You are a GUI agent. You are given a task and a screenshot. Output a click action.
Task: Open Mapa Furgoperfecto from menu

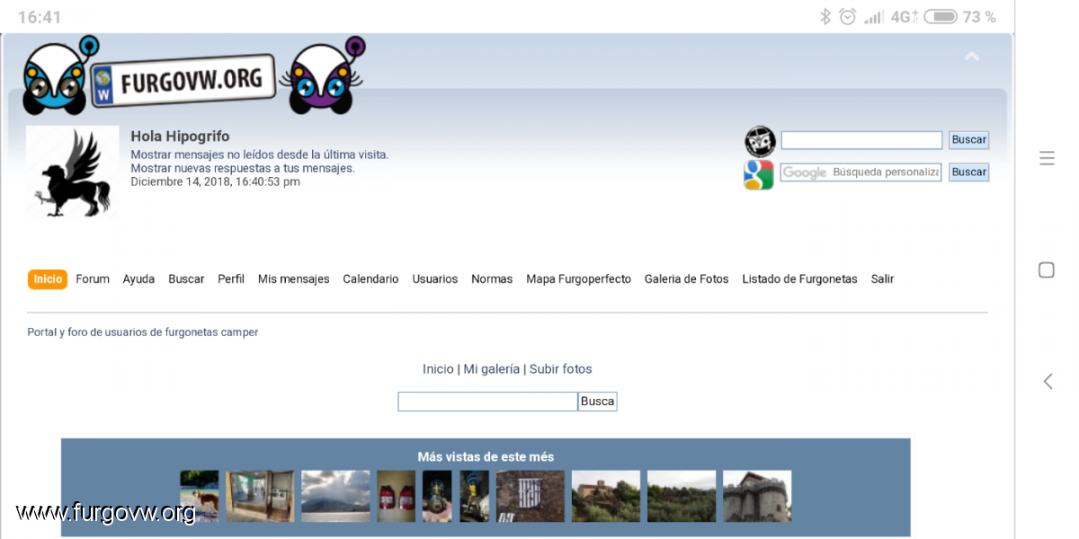pyautogui.click(x=578, y=279)
